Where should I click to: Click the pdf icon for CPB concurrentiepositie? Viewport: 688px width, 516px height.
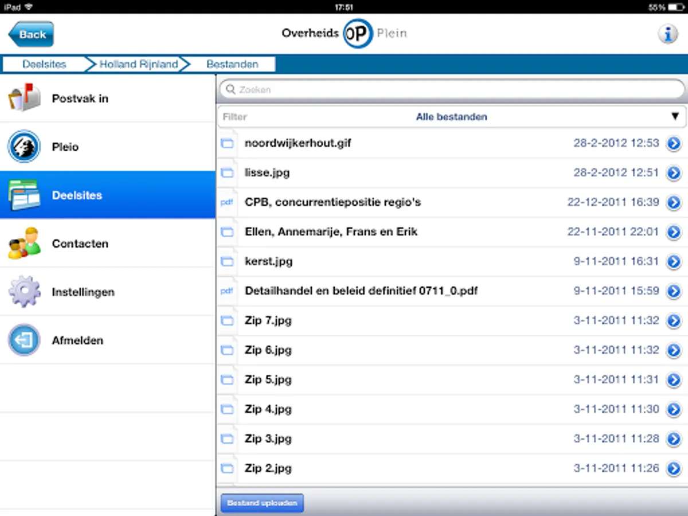(x=227, y=202)
